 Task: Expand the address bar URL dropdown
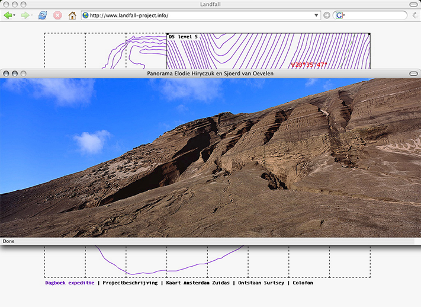coord(316,15)
